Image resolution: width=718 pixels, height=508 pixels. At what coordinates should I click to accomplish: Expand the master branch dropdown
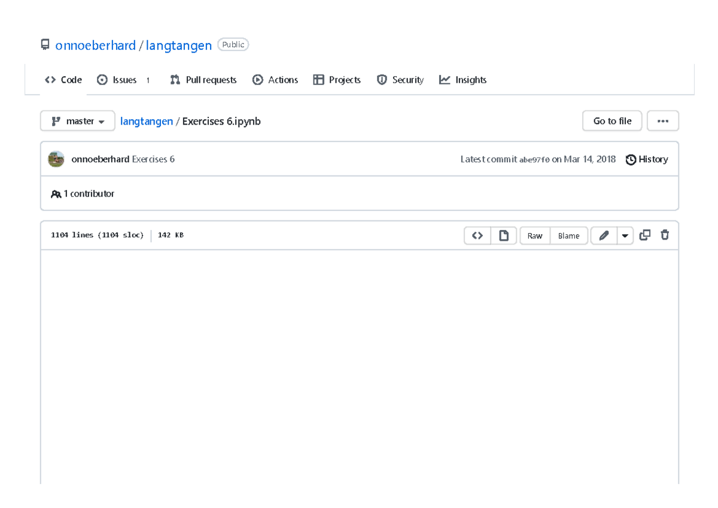78,121
